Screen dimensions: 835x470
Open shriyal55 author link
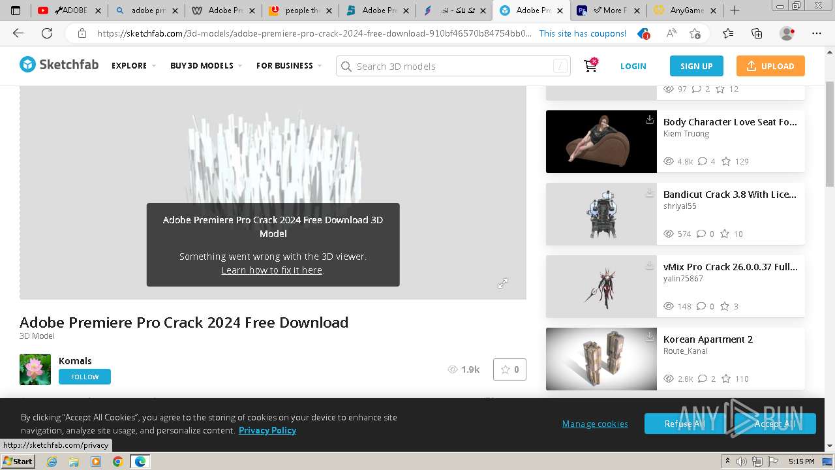tap(680, 206)
